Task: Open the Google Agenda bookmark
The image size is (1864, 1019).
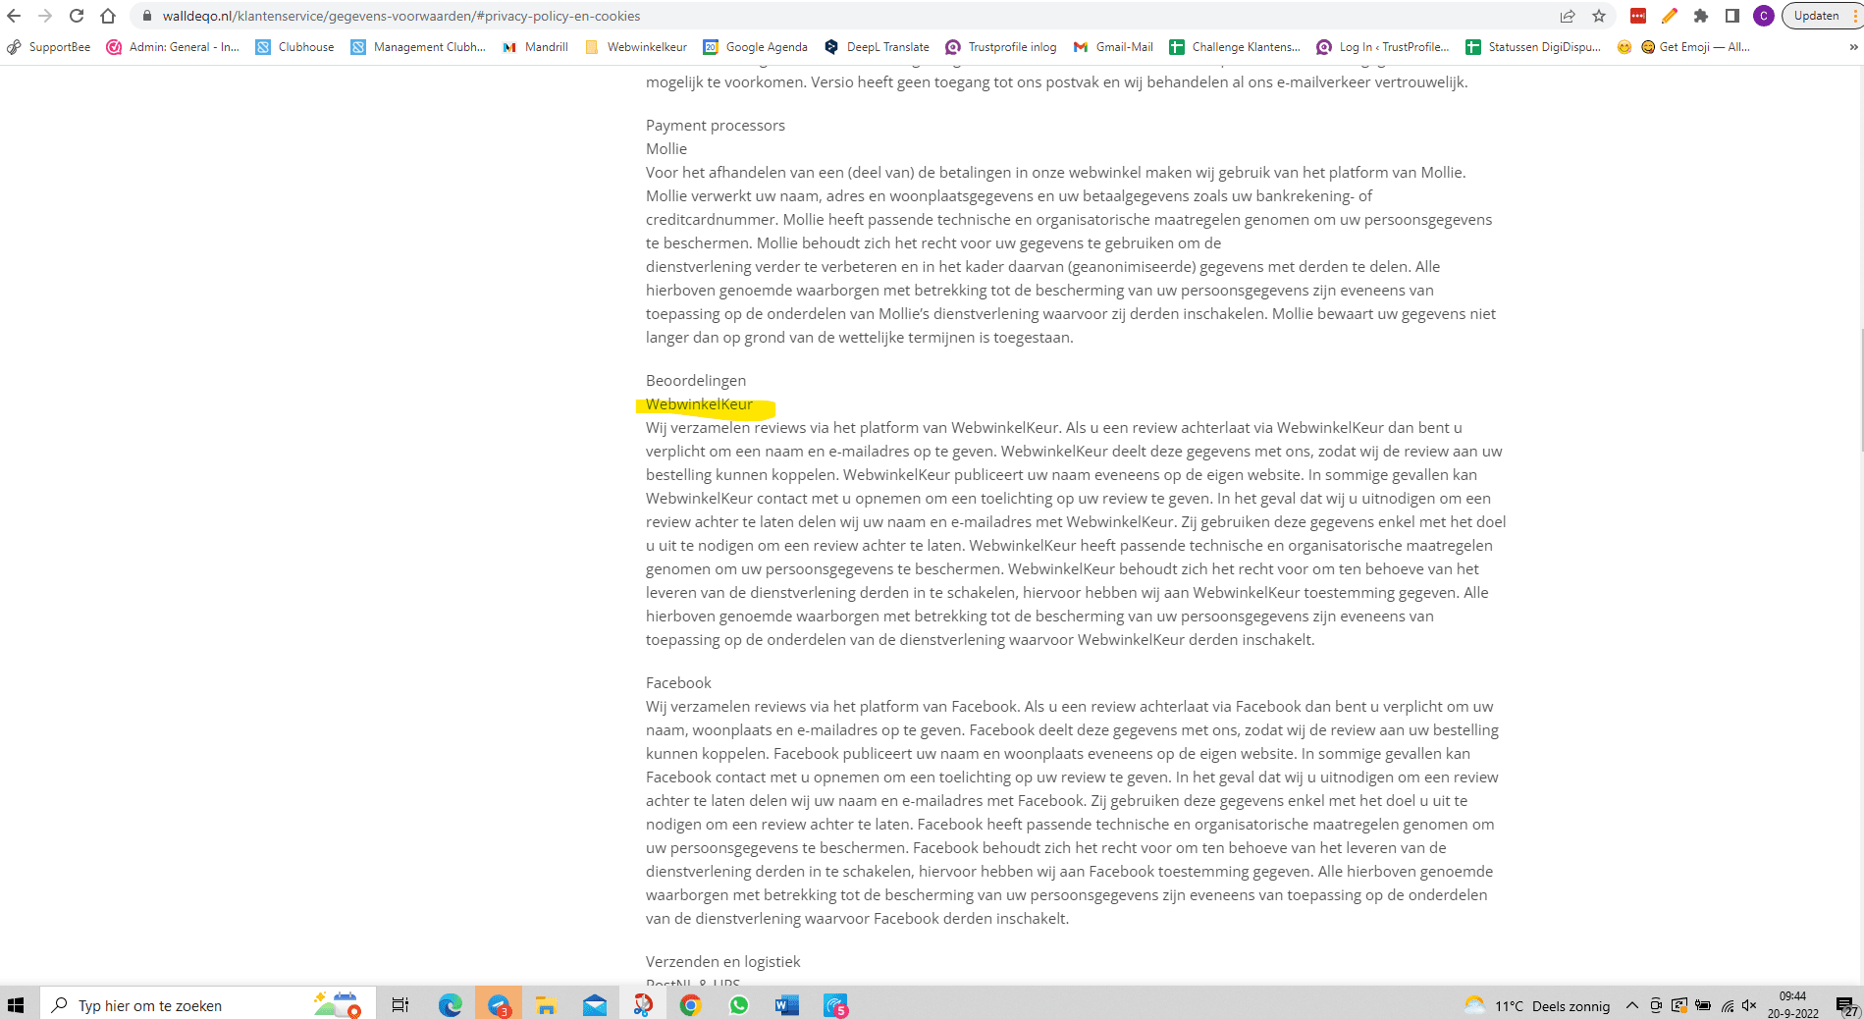Action: coord(755,47)
